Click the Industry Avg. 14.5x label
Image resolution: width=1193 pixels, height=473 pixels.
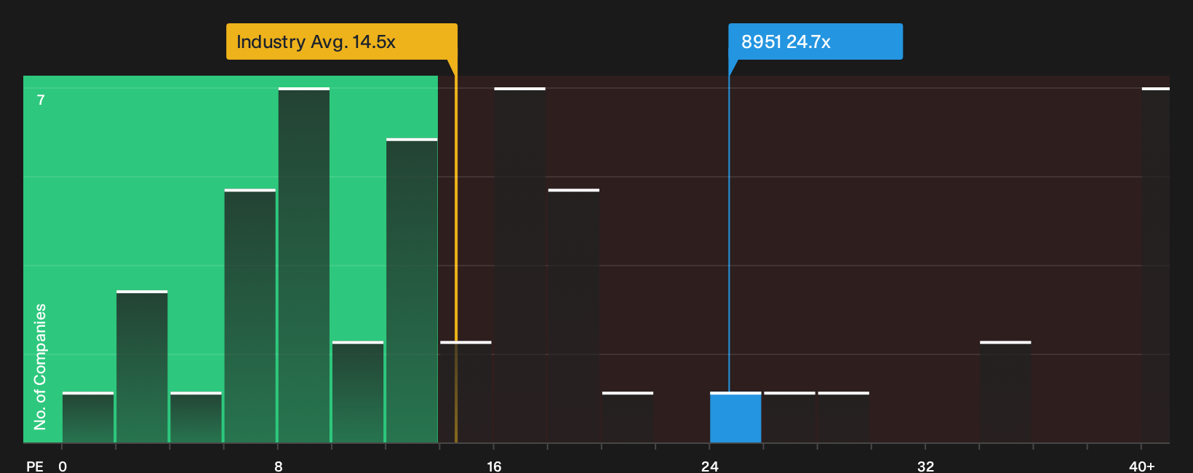tap(341, 41)
